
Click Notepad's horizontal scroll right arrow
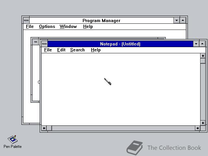click(x=198, y=128)
